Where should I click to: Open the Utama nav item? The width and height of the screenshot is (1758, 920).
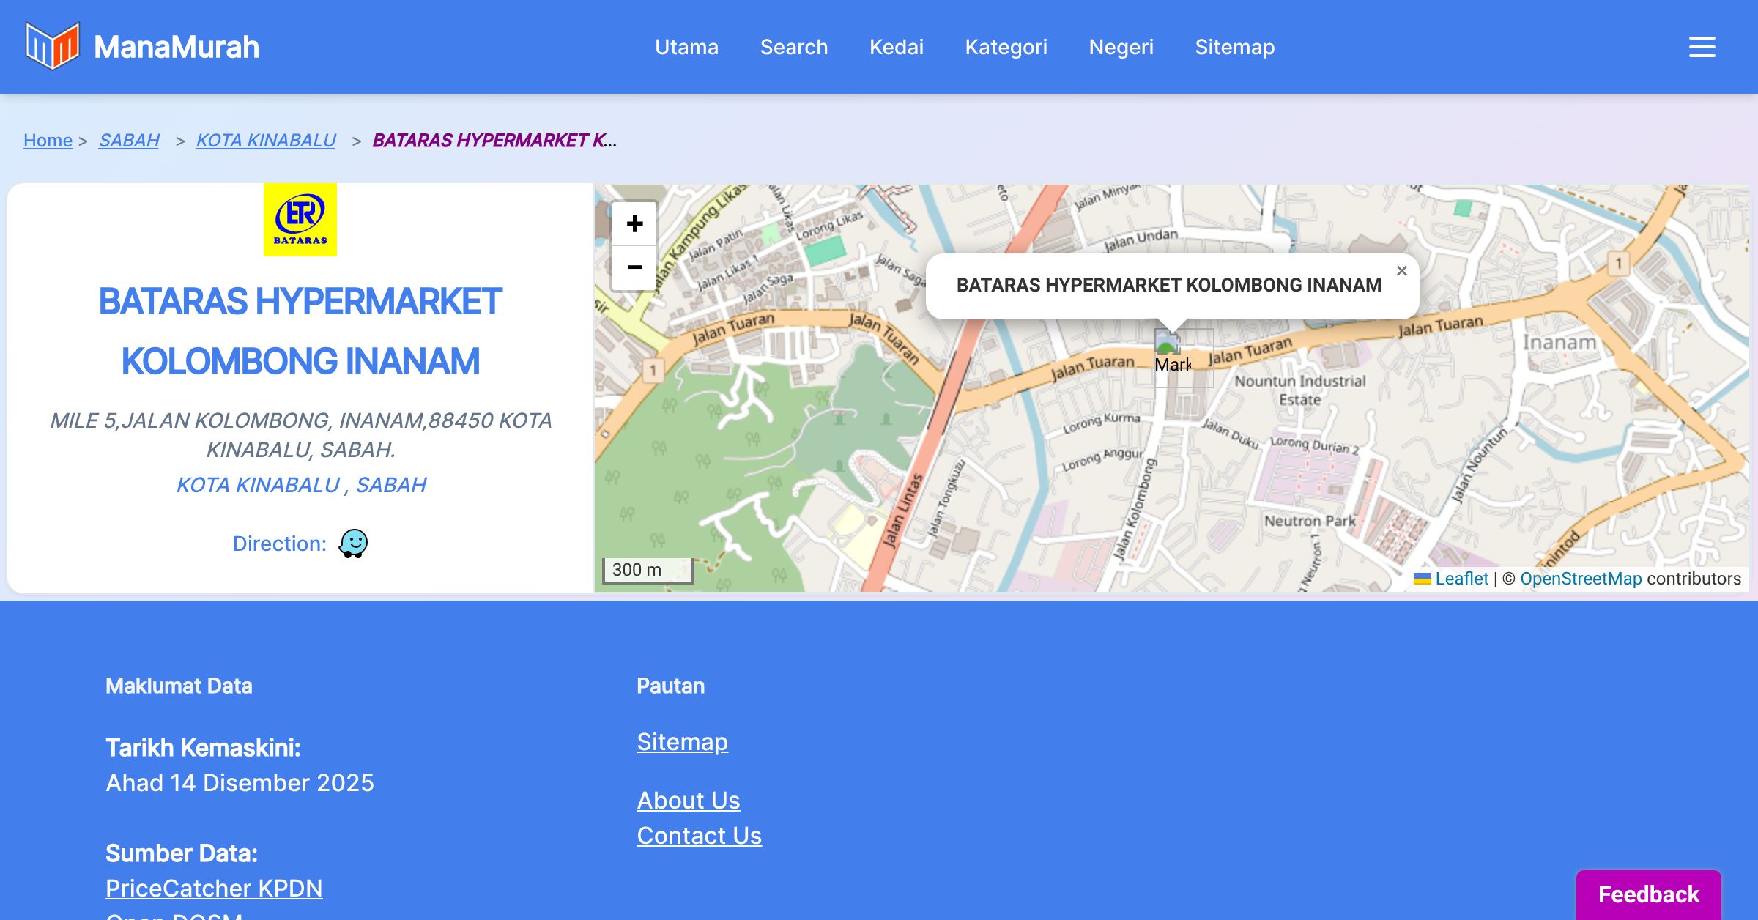[x=686, y=47]
